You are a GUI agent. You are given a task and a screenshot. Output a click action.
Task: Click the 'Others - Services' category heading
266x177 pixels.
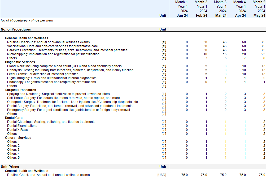[x=18, y=138]
